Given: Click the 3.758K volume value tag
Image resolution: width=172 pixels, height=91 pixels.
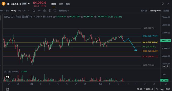Looking at the screenshot, I should click(x=164, y=80).
